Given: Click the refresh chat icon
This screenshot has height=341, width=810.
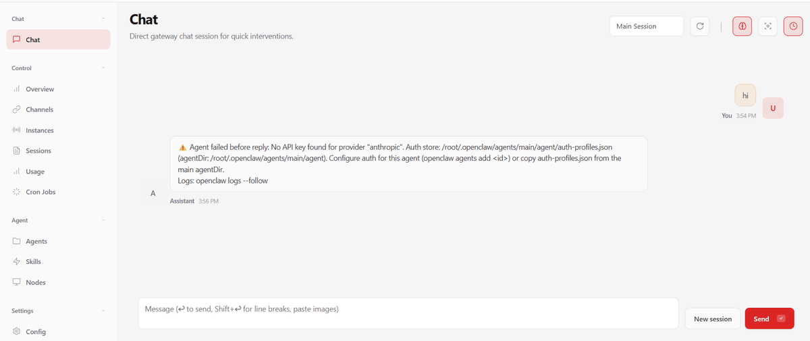Looking at the screenshot, I should point(700,26).
